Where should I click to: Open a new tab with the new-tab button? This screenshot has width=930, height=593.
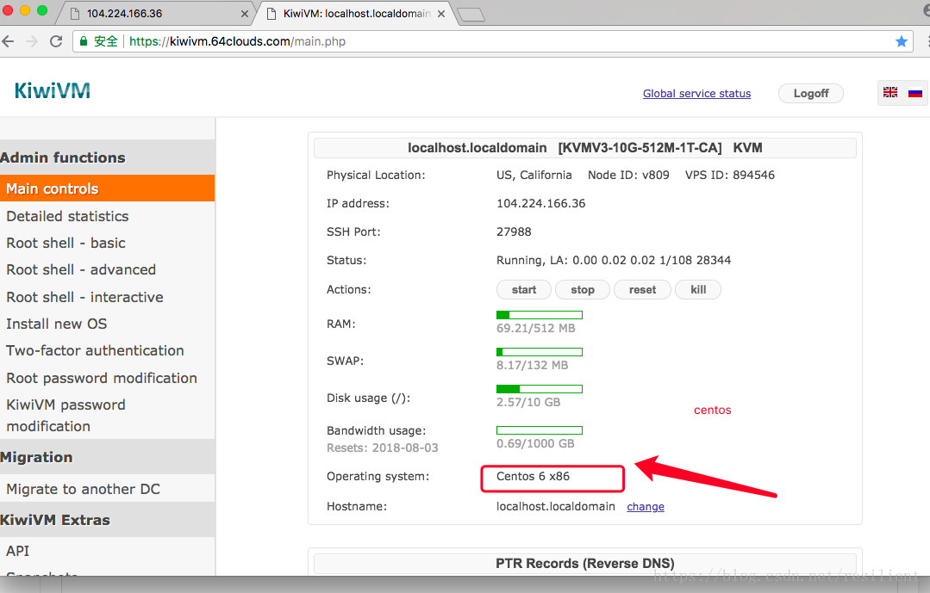471,15
